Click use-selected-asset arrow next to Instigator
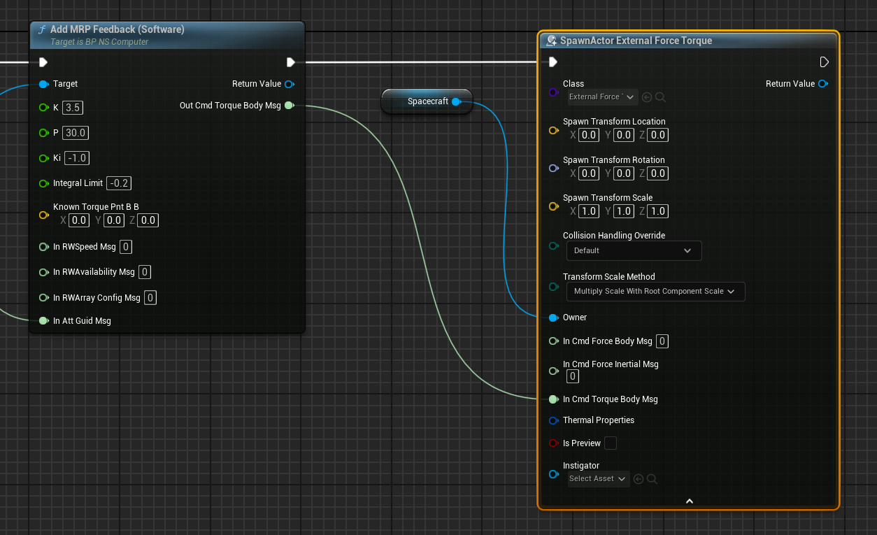877x535 pixels. [638, 479]
